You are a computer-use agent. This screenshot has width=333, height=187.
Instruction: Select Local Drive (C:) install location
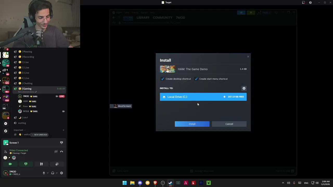click(203, 97)
